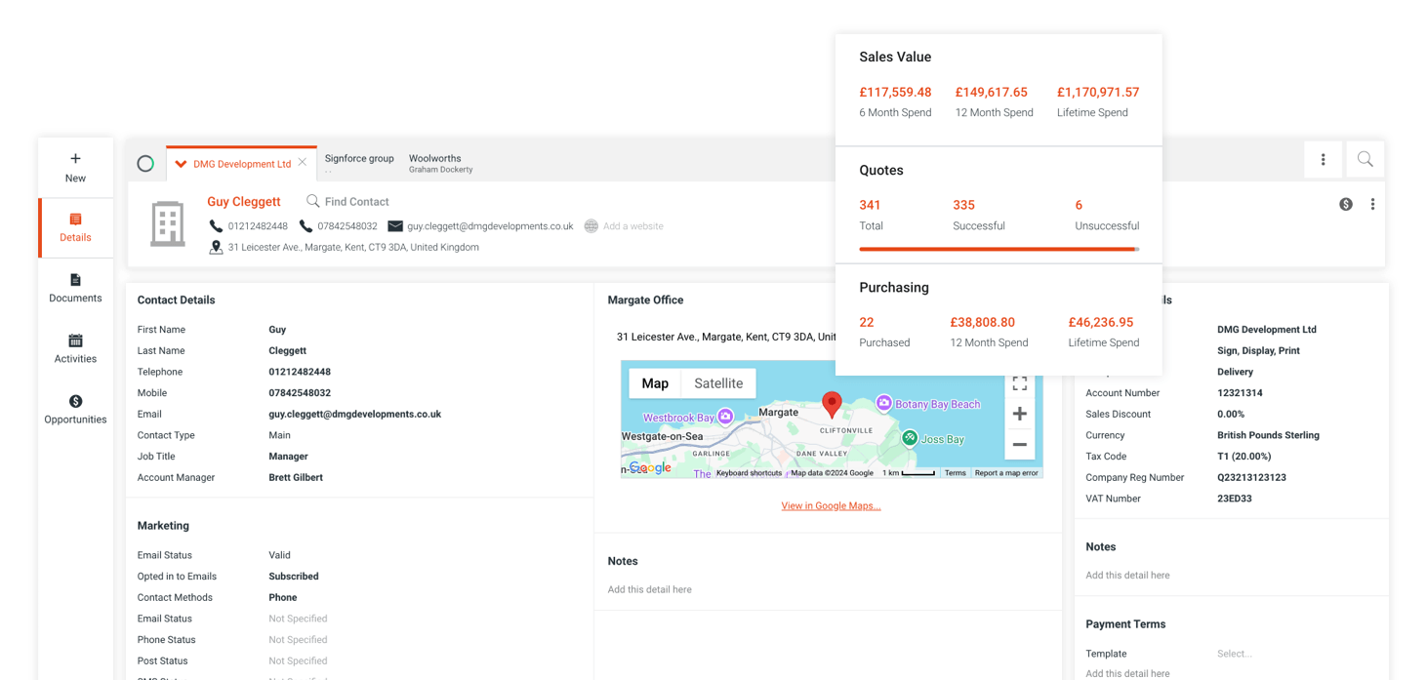Switch to the Signforce group tab
Image resolution: width=1427 pixels, height=680 pixels.
(x=359, y=159)
